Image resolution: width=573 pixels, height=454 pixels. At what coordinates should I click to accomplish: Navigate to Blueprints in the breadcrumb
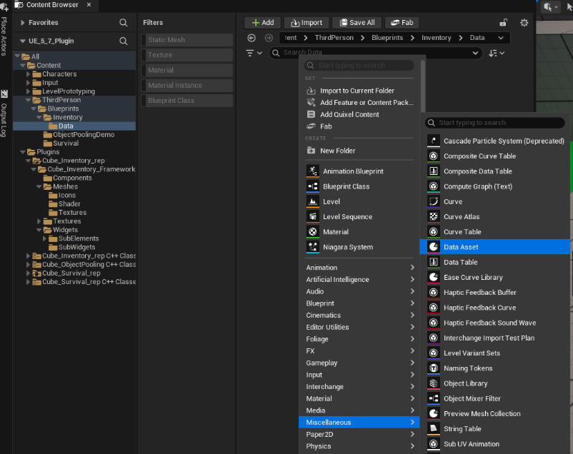tap(387, 38)
